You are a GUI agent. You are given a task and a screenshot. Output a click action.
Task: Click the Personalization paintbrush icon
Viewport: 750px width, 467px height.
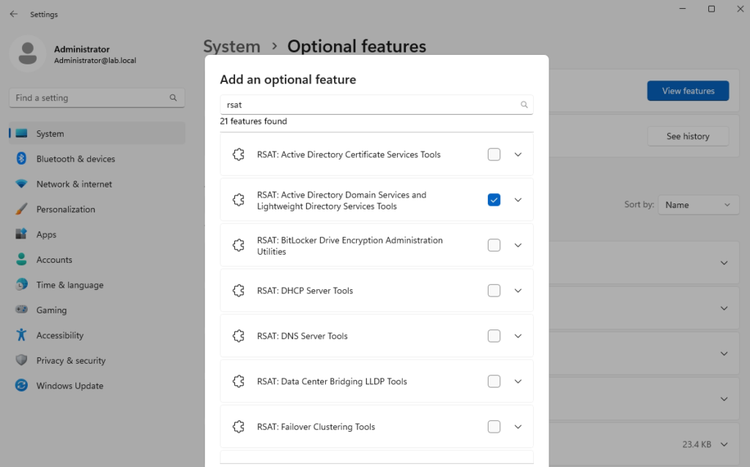[21, 209]
